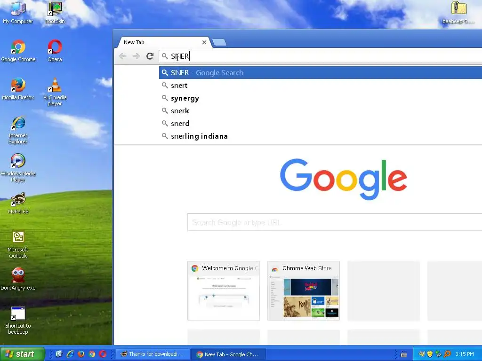482x361 pixels.
Task: Choose the 'snerd' suggestion
Action: tap(320, 124)
